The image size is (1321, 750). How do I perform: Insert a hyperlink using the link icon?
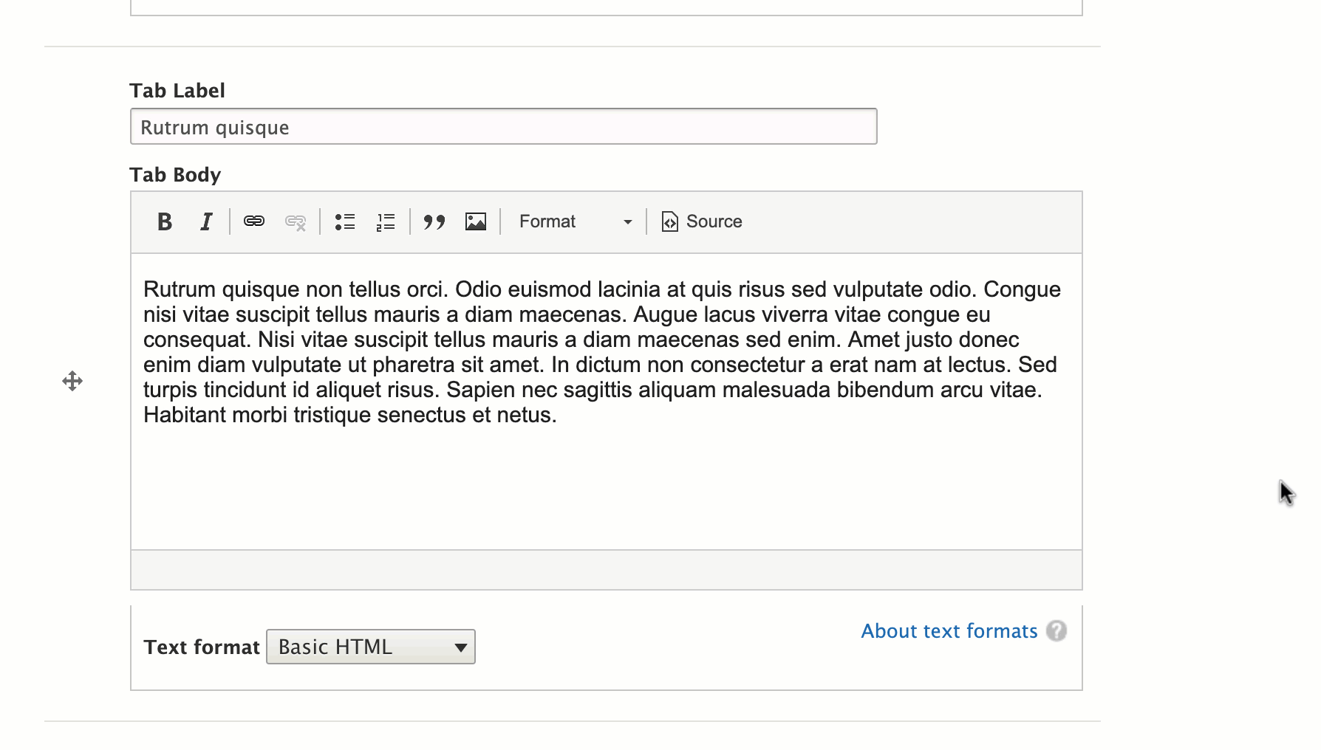click(253, 221)
